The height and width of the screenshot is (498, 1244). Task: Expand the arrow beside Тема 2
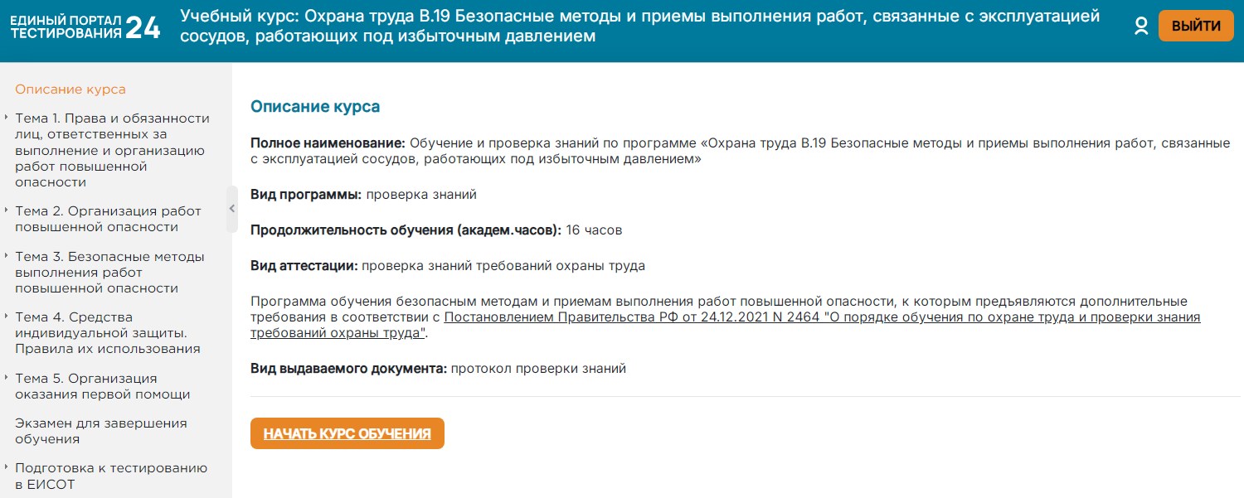click(x=7, y=210)
